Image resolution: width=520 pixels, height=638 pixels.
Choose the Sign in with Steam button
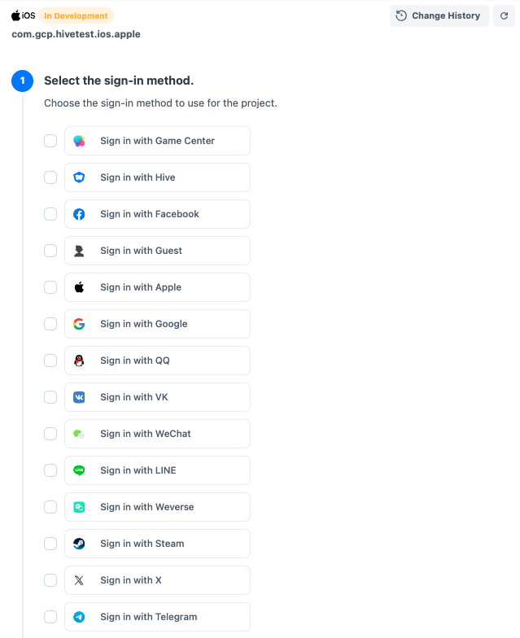pos(157,544)
